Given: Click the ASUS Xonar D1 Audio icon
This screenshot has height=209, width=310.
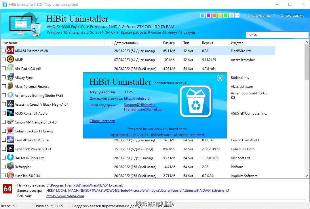Looking at the screenshot, I should (x=10, y=113).
